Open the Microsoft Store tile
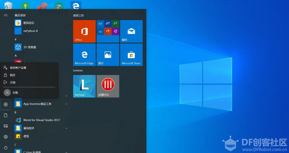 coord(131,55)
